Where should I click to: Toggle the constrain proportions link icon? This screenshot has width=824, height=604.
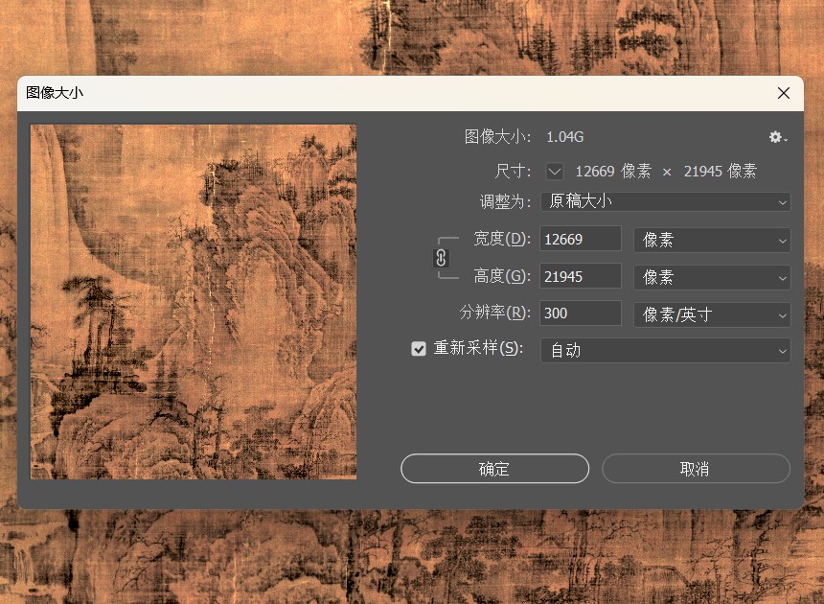click(x=441, y=258)
